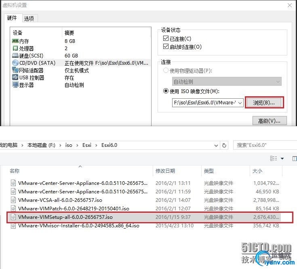Viewport: 297px width, 269px height.
Task: Go to 本地磁盘 (F:) breadcrumb
Action: [41, 145]
